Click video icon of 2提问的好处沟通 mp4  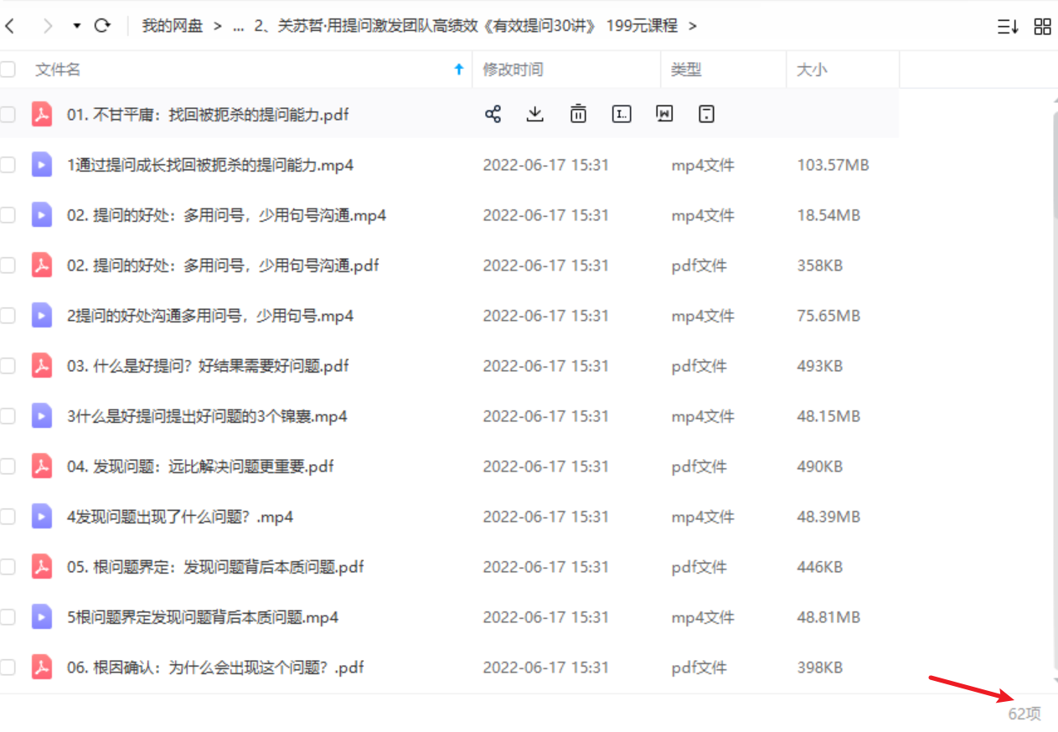pyautogui.click(x=42, y=316)
